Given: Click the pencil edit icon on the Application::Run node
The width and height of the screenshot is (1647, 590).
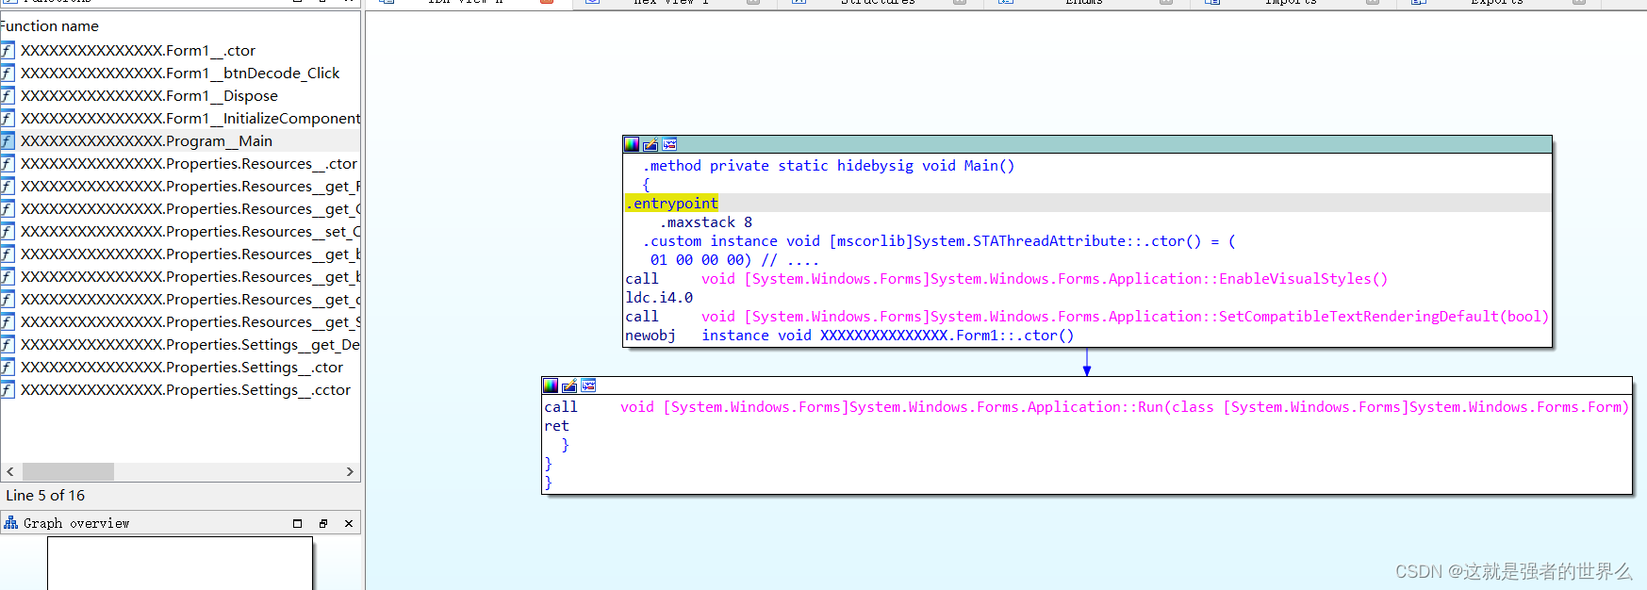Looking at the screenshot, I should point(569,385).
